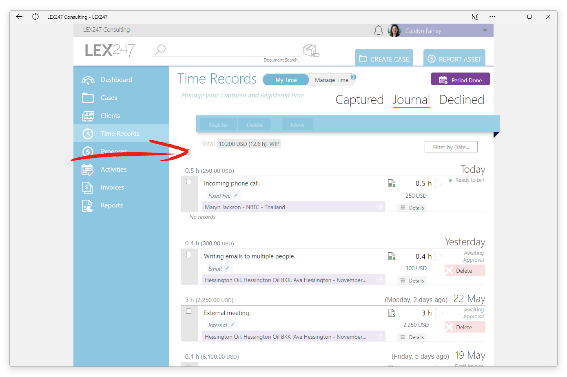Tick the Incoming phone call checkbox
567x377 pixels.
(189, 182)
